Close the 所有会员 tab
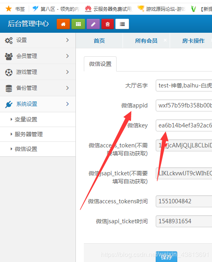Viewport: 212px width, 262px height. [165, 40]
